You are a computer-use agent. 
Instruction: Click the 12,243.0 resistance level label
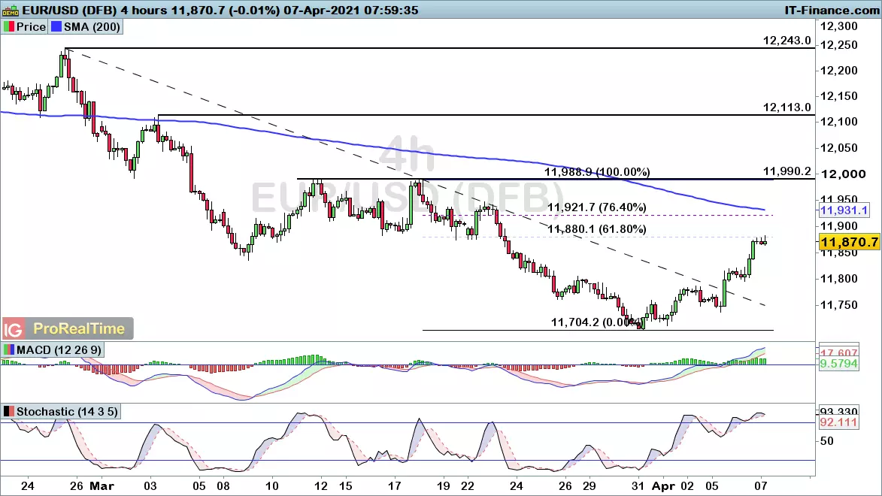[x=787, y=41]
